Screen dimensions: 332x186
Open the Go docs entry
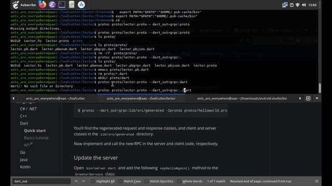pos(23,152)
